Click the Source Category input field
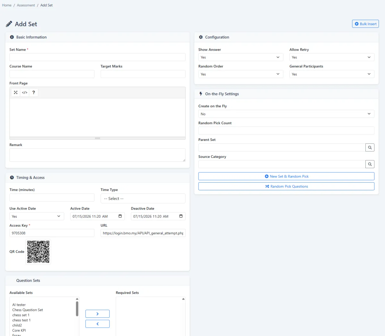This screenshot has width=385, height=336. click(282, 164)
